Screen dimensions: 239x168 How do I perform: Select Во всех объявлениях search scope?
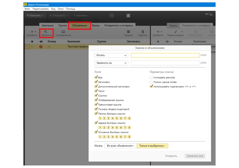[x=120, y=146]
